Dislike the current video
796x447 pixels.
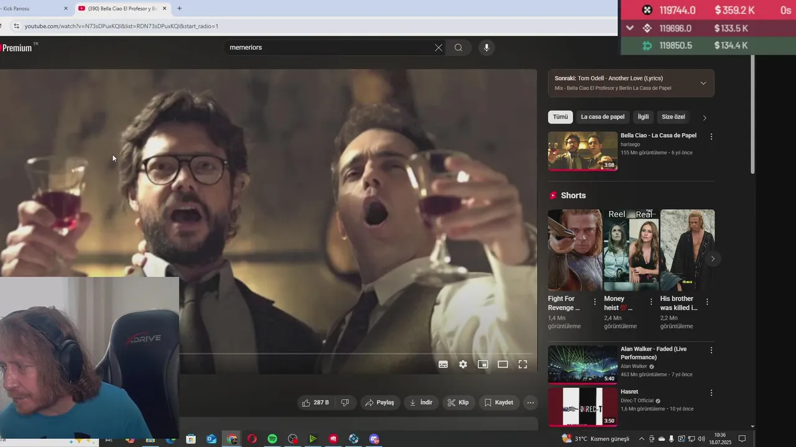click(345, 402)
